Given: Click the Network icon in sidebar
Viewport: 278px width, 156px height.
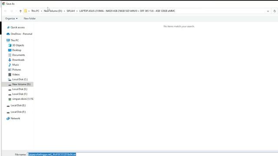Looking at the screenshot, I should 8,118.
